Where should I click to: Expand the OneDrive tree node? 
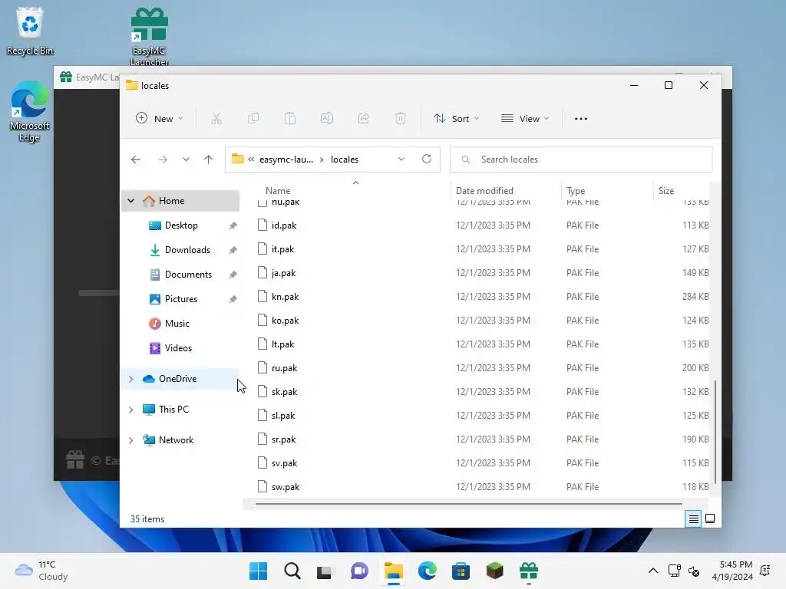coord(130,379)
